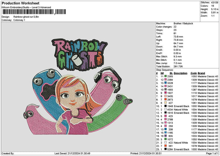Click the Height value 5.10 in
Image resolution: width=220 pixels, height=156 pixels.
pos(214,9)
